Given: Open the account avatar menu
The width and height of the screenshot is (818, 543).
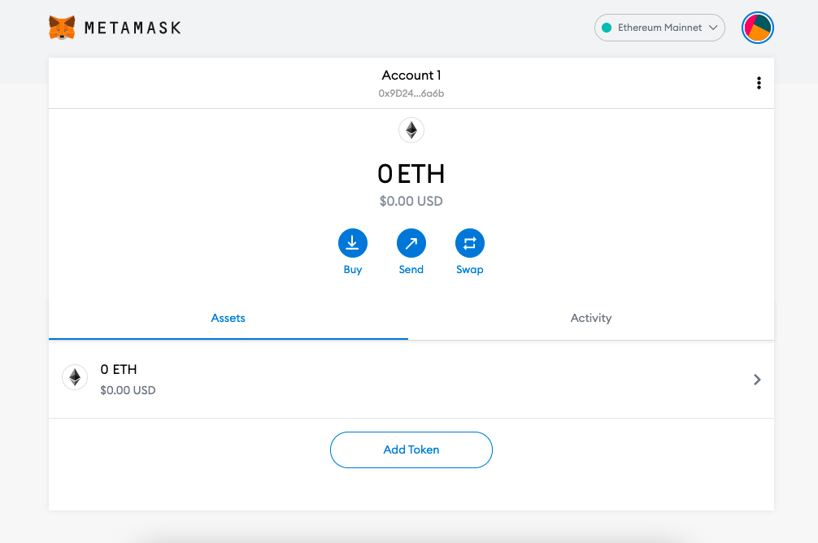Looking at the screenshot, I should coord(758,28).
